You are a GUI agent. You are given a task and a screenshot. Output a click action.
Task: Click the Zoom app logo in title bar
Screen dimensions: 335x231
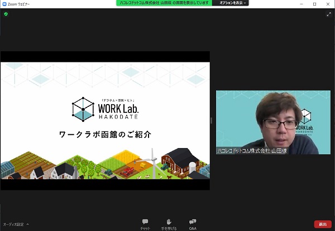tap(4, 4)
